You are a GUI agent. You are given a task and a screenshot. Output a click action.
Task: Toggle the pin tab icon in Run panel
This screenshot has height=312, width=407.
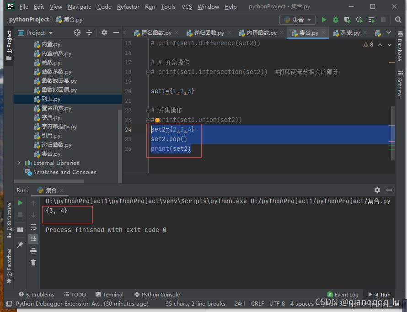click(x=20, y=245)
